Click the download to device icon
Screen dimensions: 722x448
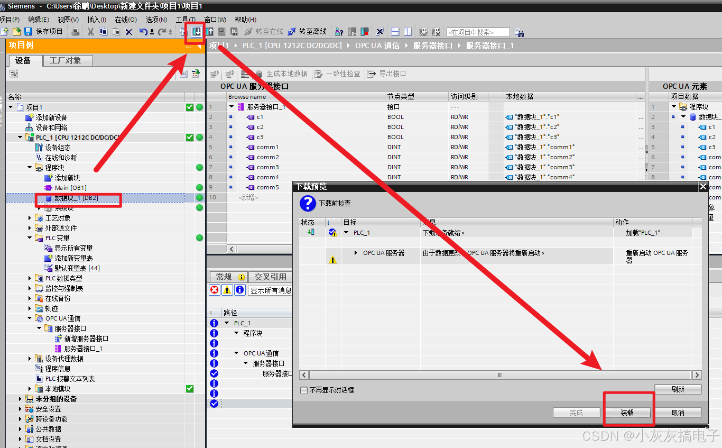(197, 32)
